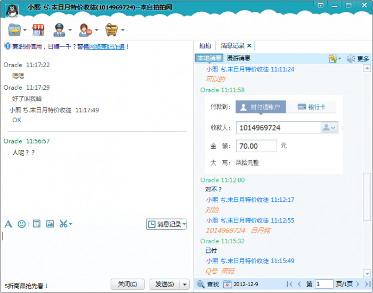The width and height of the screenshot is (373, 293).
Task: Click the block user icon
Action: coord(85,30)
